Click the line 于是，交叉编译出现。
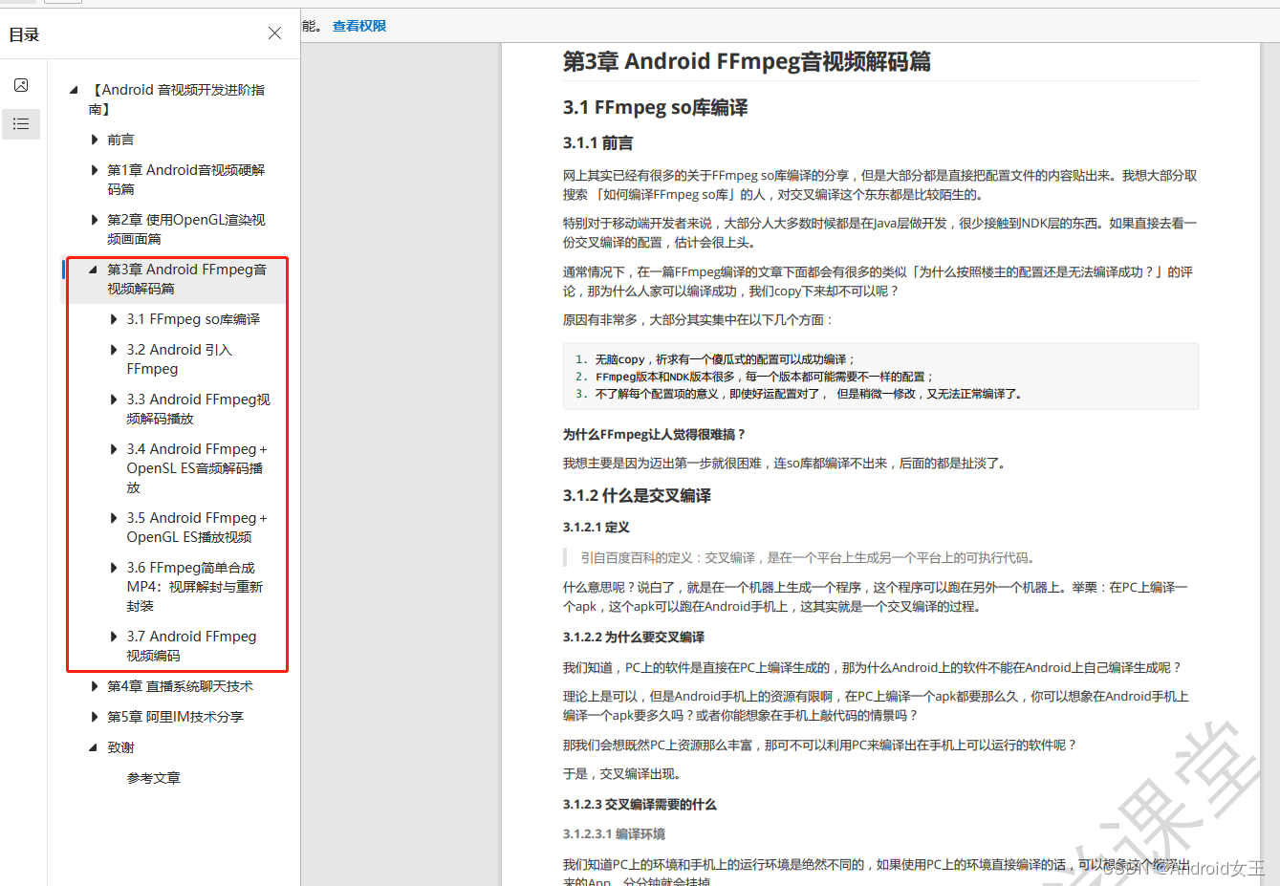 [621, 774]
